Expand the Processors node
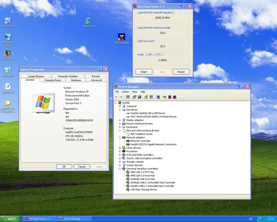Screen dimensions: 277x222 119,151
